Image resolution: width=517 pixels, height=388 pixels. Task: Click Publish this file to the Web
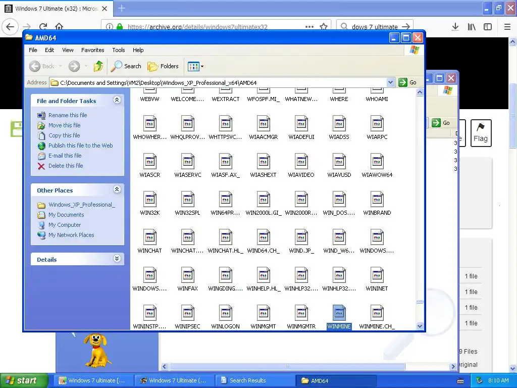click(x=80, y=145)
